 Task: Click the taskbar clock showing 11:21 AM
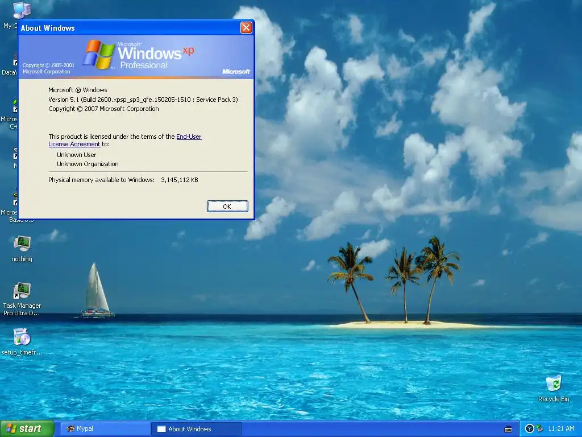point(561,428)
